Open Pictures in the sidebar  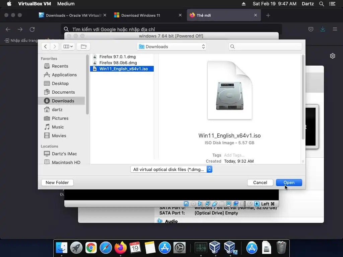pos(61,118)
